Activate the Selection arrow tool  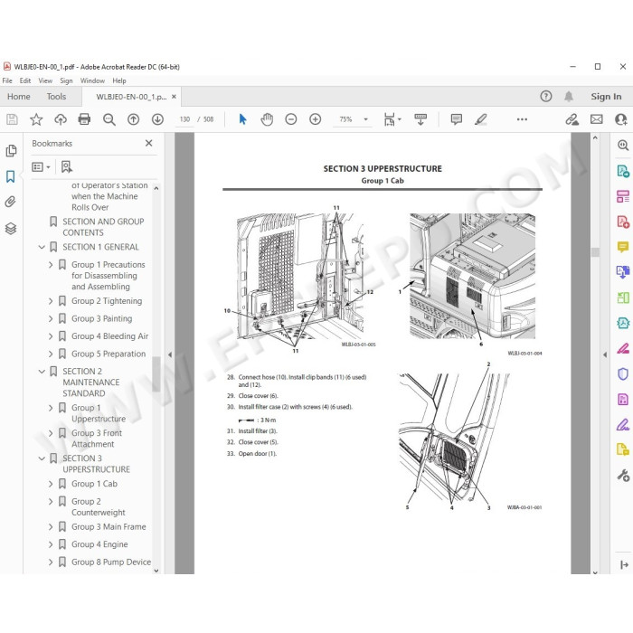click(242, 119)
